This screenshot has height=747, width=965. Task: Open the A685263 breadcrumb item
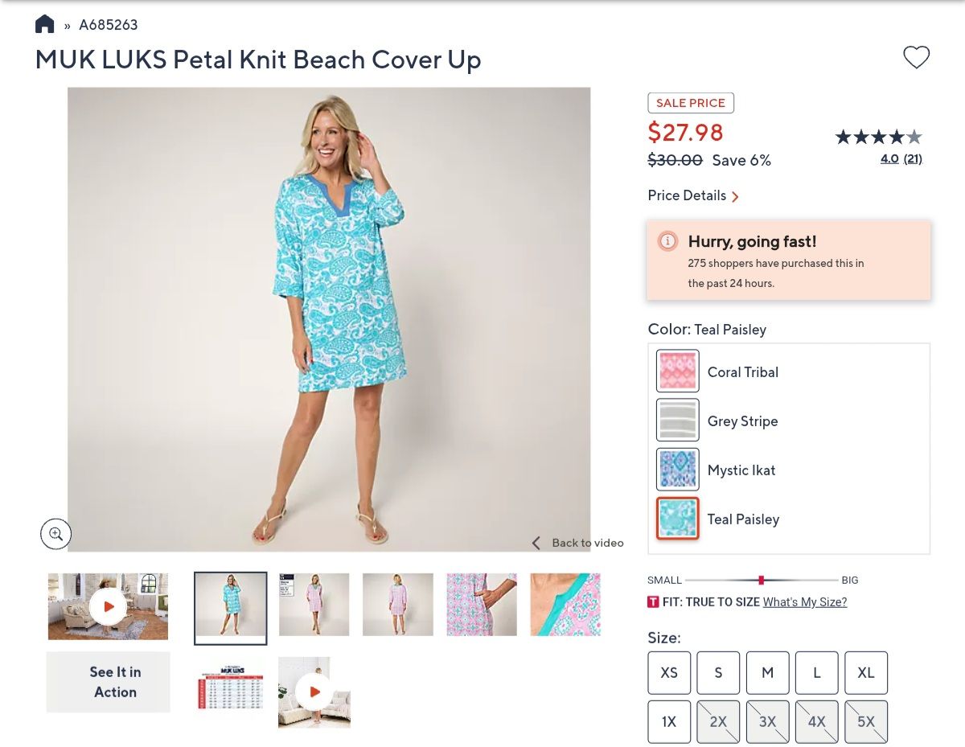[108, 25]
